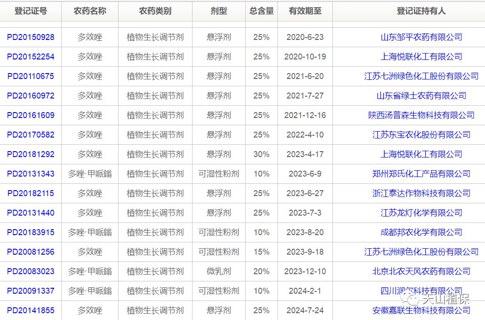This screenshot has width=485, height=320.
Task: Select holder 江苏东宝农化股份有限公司
Action: (x=421, y=135)
